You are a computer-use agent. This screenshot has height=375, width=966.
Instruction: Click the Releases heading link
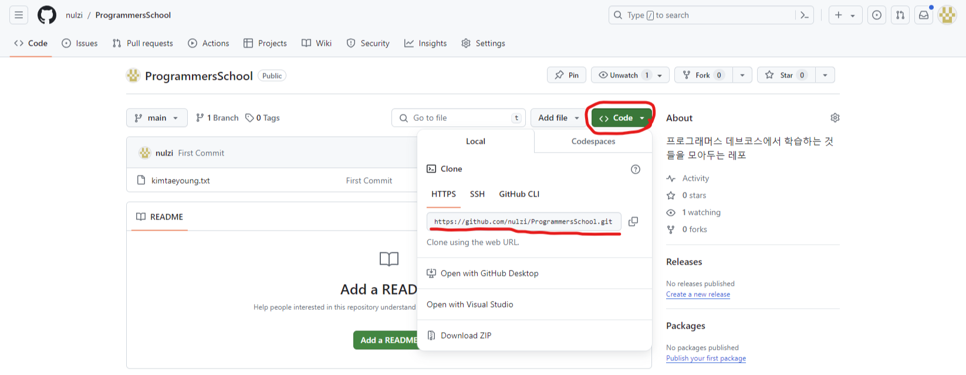pyautogui.click(x=684, y=262)
